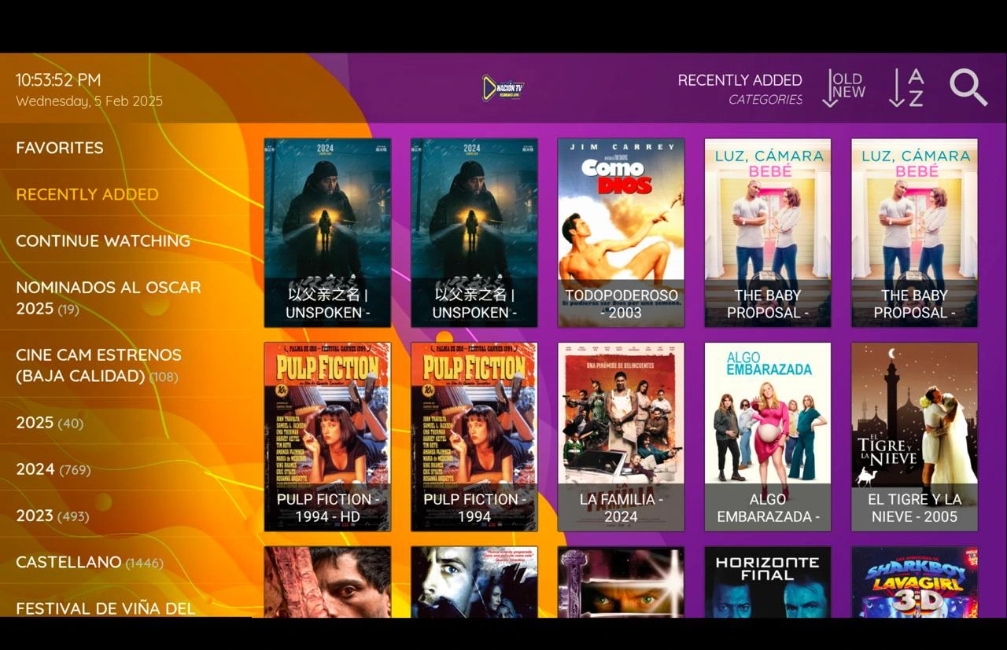Open La Familia - 2024 movie

621,437
